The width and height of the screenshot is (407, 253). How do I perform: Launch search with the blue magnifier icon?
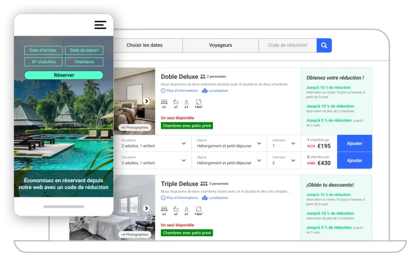(324, 45)
